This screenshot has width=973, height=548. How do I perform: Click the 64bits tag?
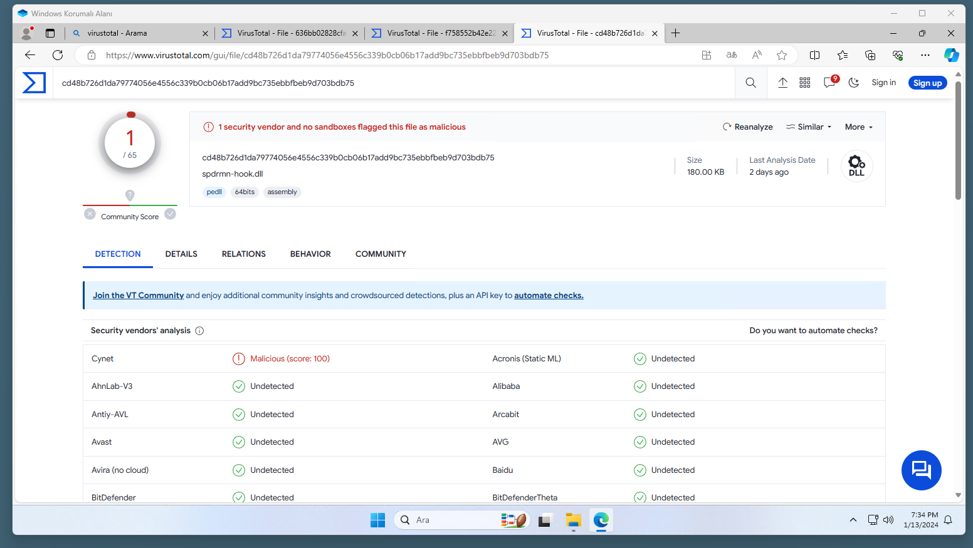(245, 192)
